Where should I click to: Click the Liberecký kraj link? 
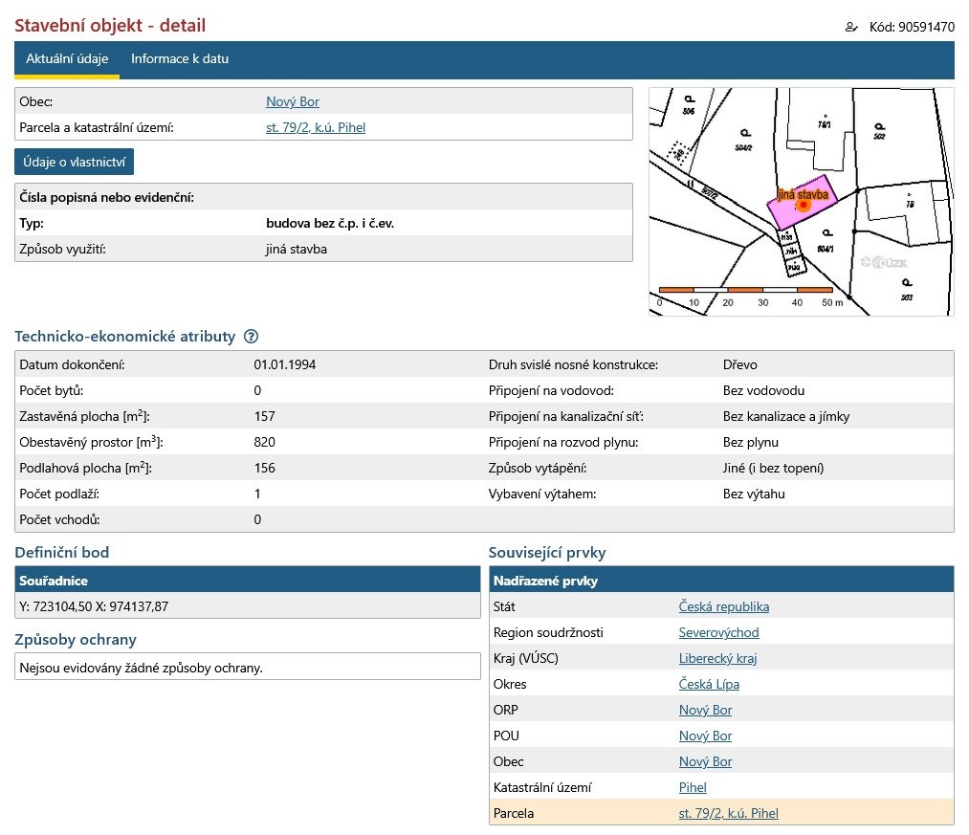click(717, 658)
